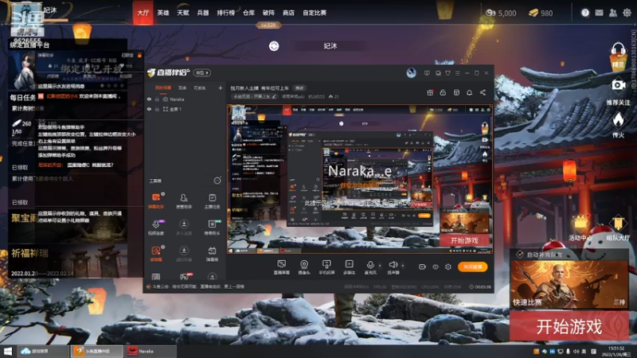Open the 仓库 warehouse tab
This screenshot has height=358, width=637.
click(248, 13)
